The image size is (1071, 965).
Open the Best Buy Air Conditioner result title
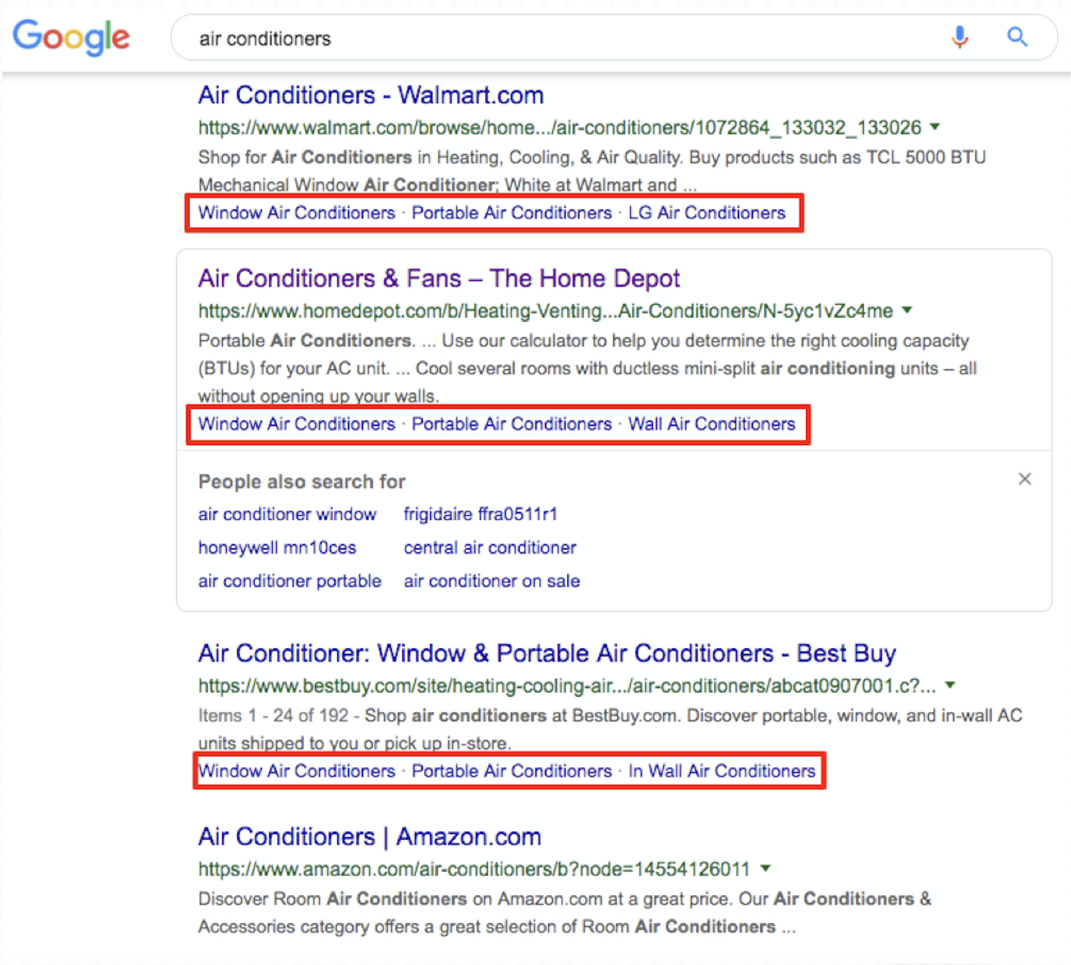[547, 653]
